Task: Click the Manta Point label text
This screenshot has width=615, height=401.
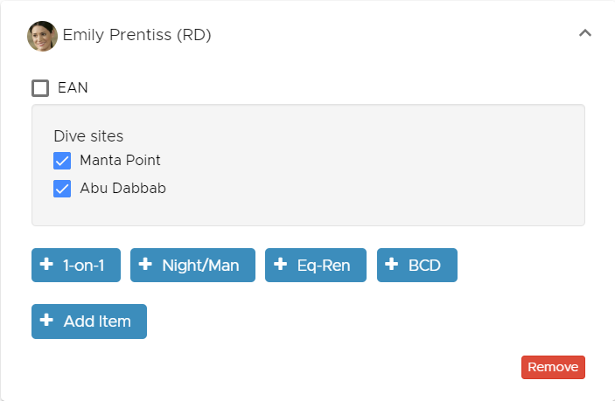Action: tap(120, 160)
